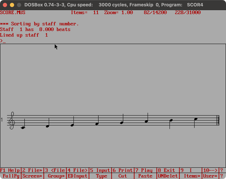
Task: Click 6 Print in the bottom menu
Action: 123,170
